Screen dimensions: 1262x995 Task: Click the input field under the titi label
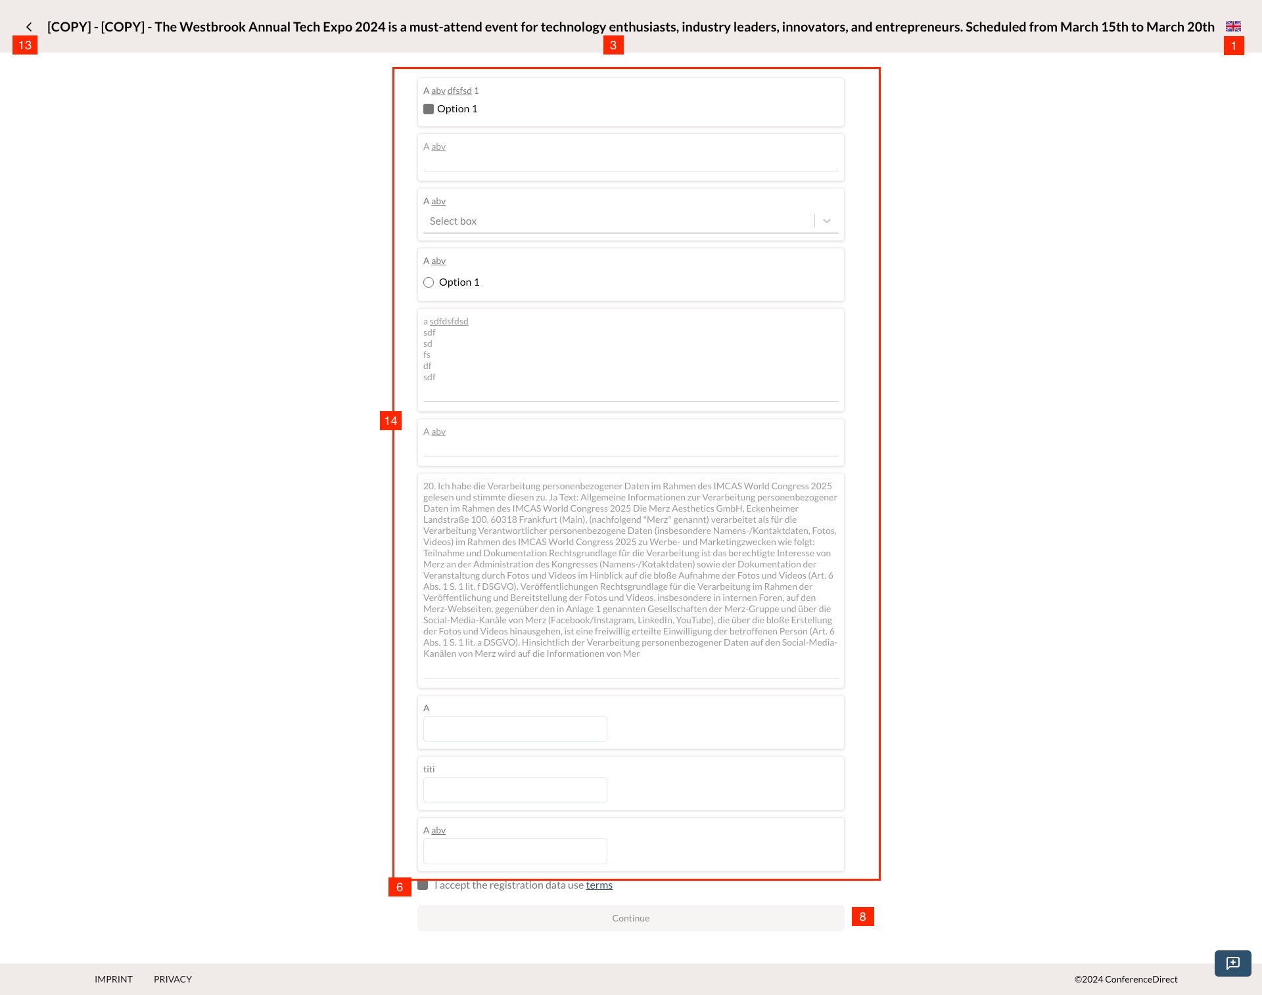515,789
